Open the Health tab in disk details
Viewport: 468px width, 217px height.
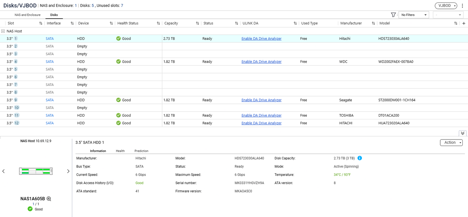coord(120,151)
